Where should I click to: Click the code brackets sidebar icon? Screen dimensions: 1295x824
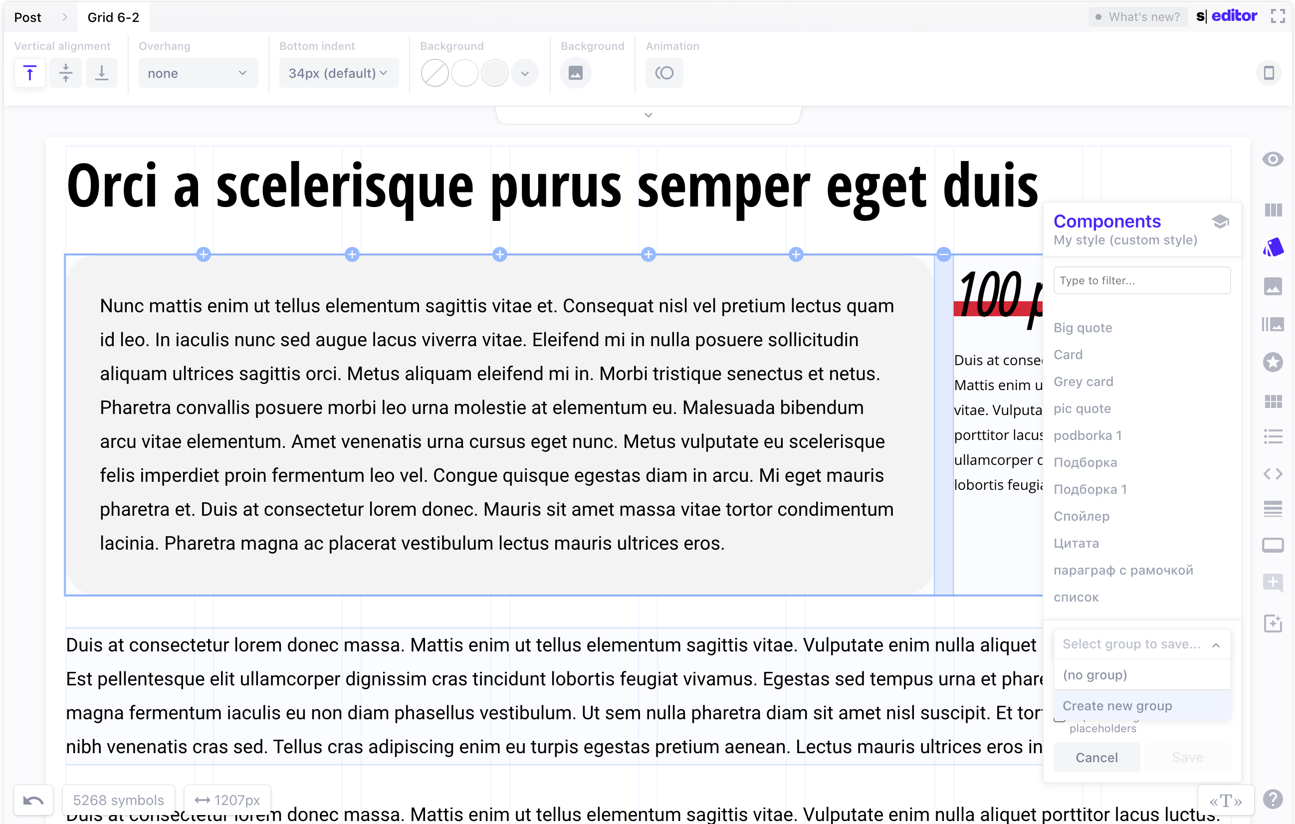pyautogui.click(x=1273, y=474)
